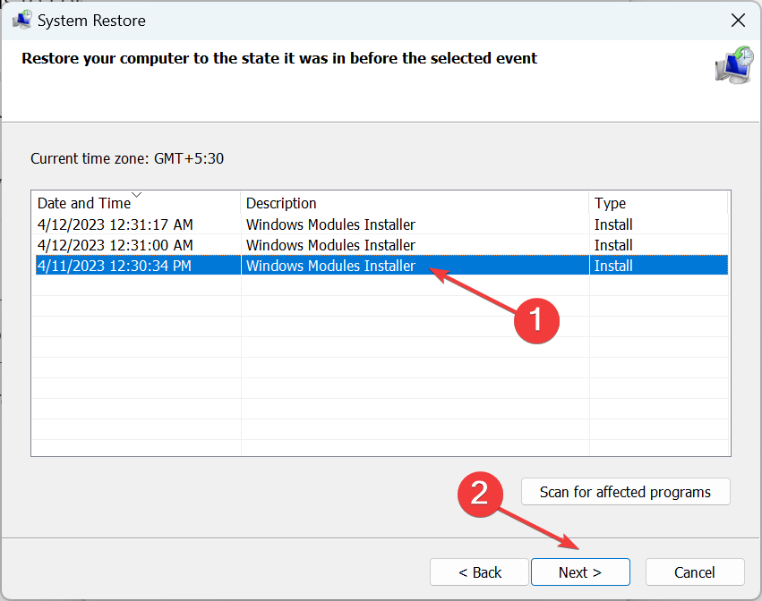Close the System Restore dialog
Viewport: 762px width, 601px height.
coord(738,20)
